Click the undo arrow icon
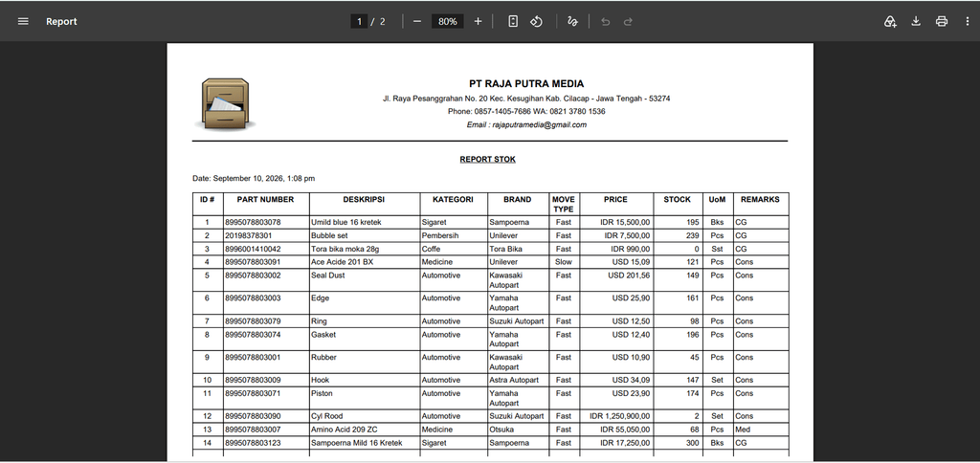The width and height of the screenshot is (980, 463). tap(605, 21)
